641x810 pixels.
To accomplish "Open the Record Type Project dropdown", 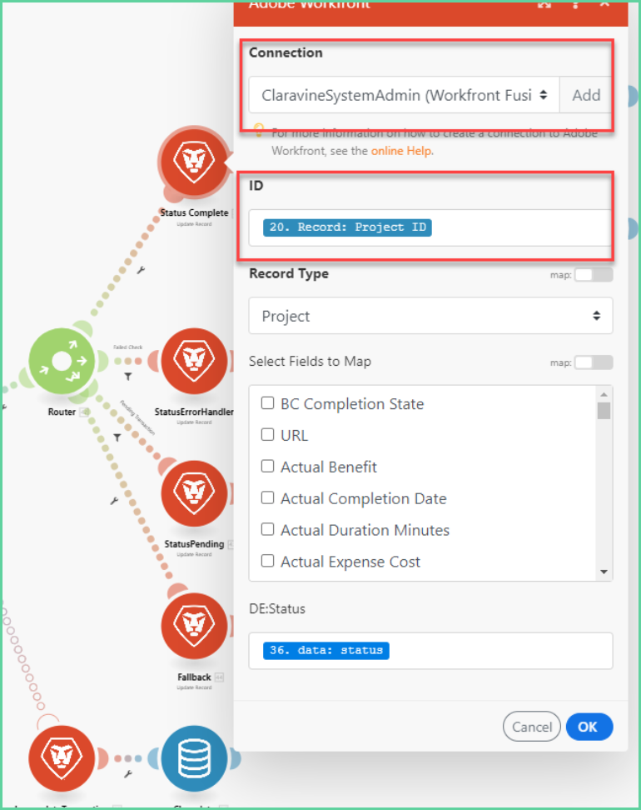I will point(431,316).
